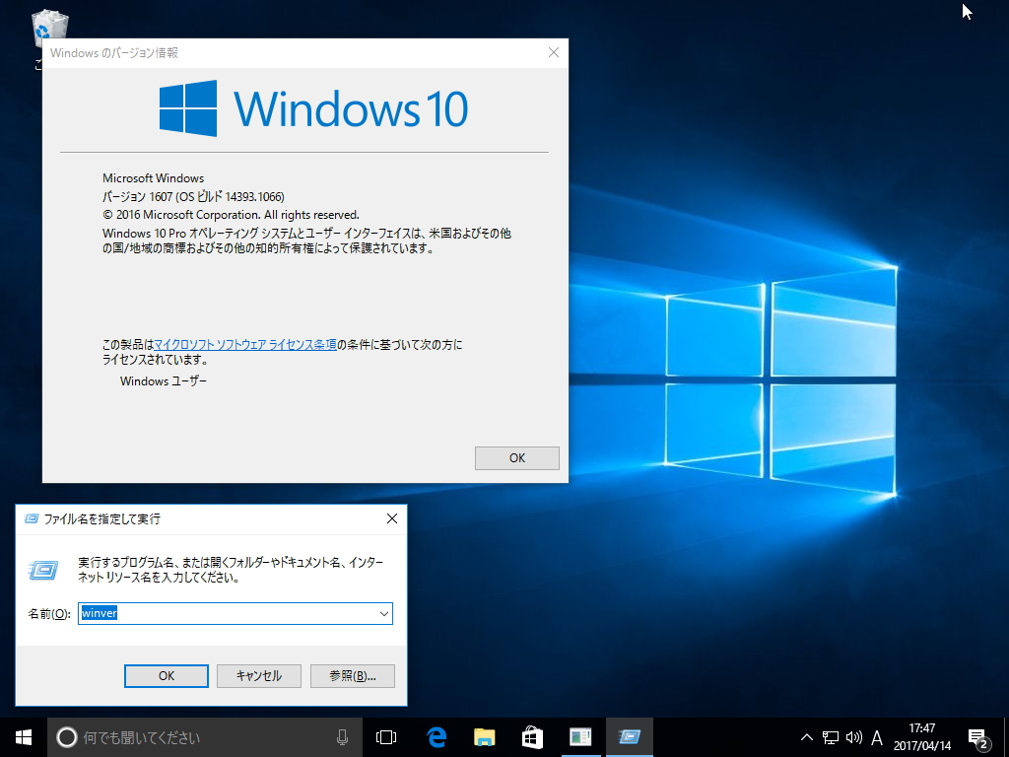Launch the Windows Store from the taskbar
1009x757 pixels.
(531, 736)
